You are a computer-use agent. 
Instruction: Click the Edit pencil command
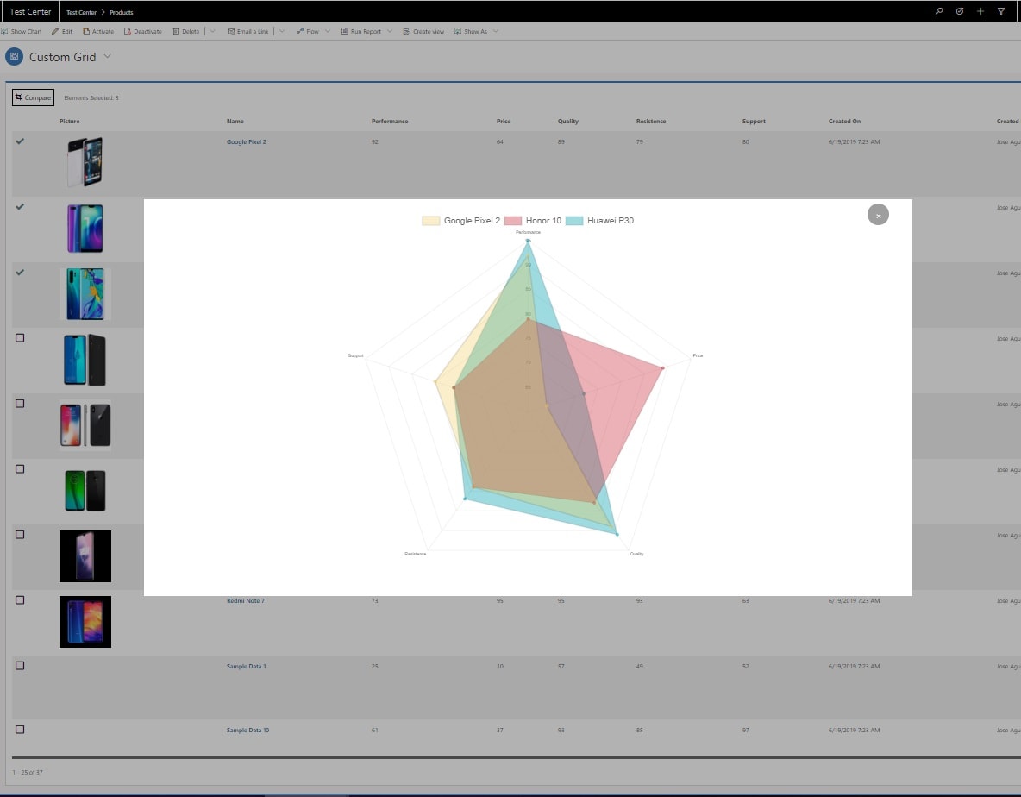tap(62, 31)
